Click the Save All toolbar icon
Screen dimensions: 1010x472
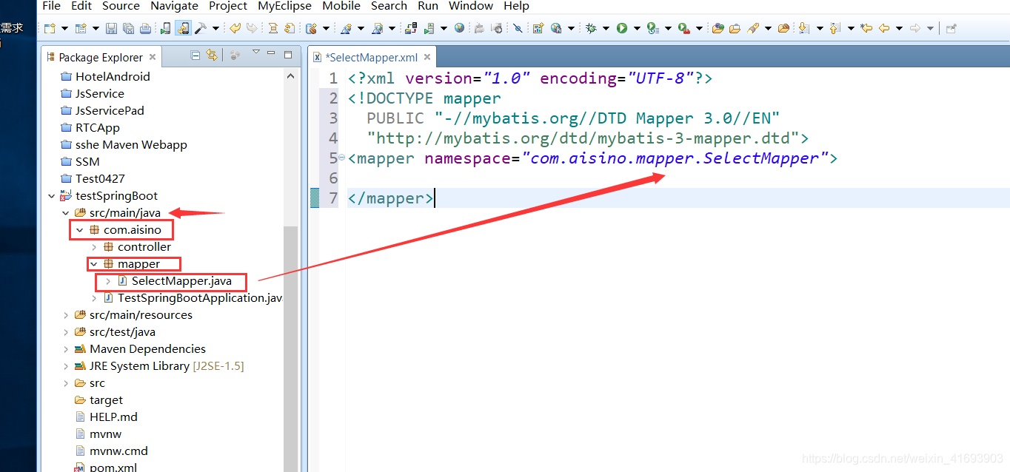[129, 28]
